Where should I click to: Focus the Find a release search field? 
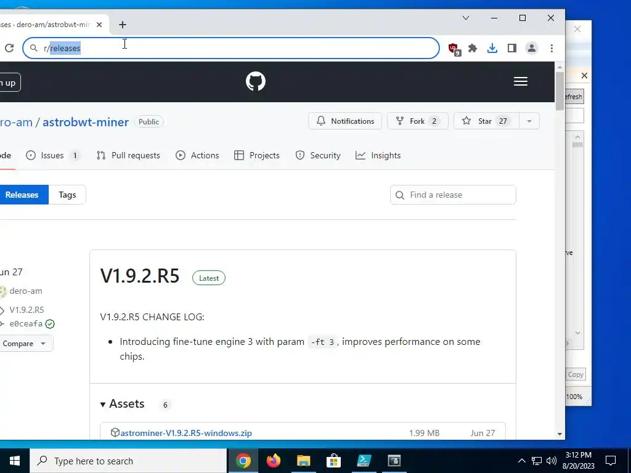tap(453, 195)
